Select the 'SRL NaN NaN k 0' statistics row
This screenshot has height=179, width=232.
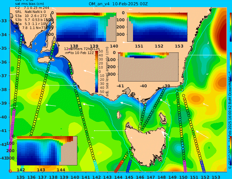(31, 12)
